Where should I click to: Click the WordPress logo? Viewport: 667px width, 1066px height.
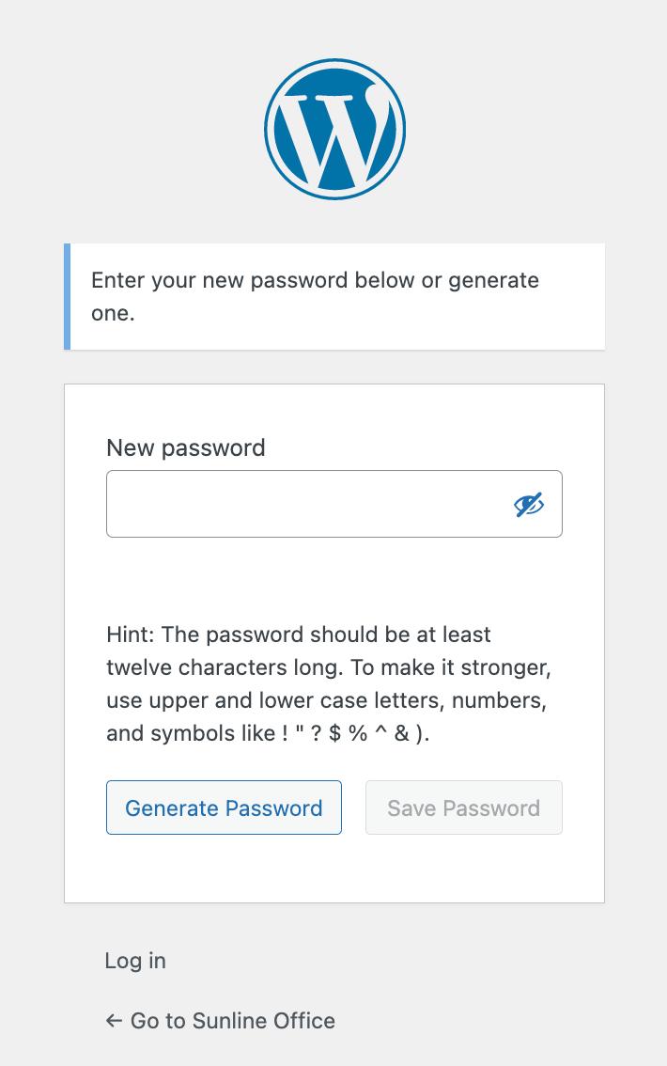tap(334, 130)
